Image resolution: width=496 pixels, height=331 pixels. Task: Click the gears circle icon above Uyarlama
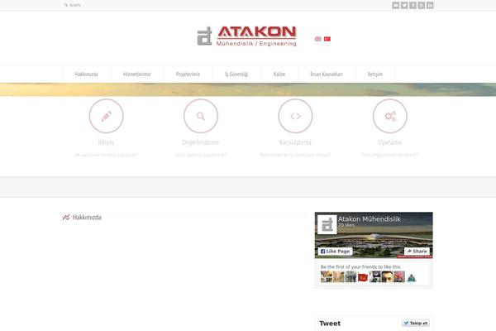point(389,116)
